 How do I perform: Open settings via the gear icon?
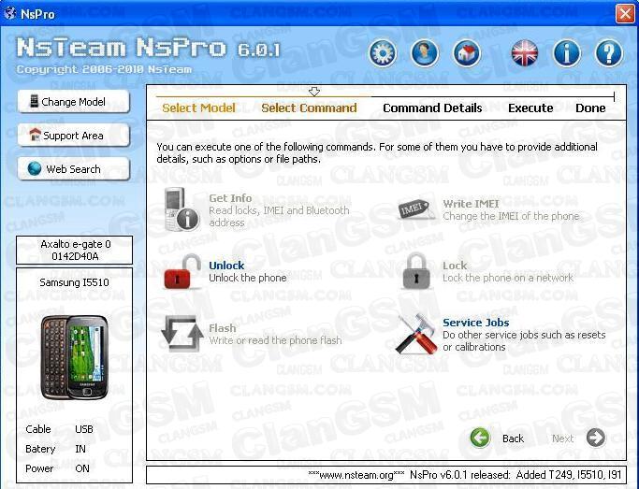click(382, 53)
